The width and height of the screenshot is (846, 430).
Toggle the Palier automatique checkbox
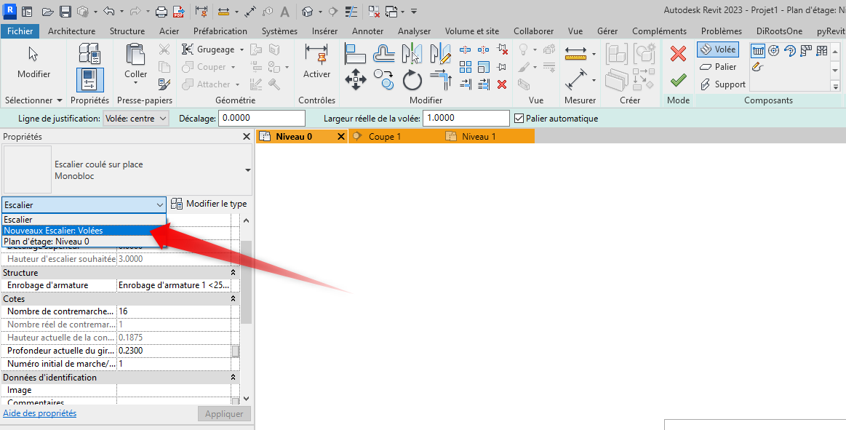tap(519, 119)
